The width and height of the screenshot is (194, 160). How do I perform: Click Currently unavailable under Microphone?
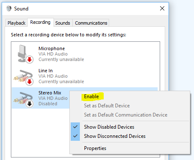coord(61,59)
